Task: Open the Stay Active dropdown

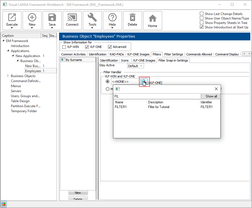Action: click(136, 66)
